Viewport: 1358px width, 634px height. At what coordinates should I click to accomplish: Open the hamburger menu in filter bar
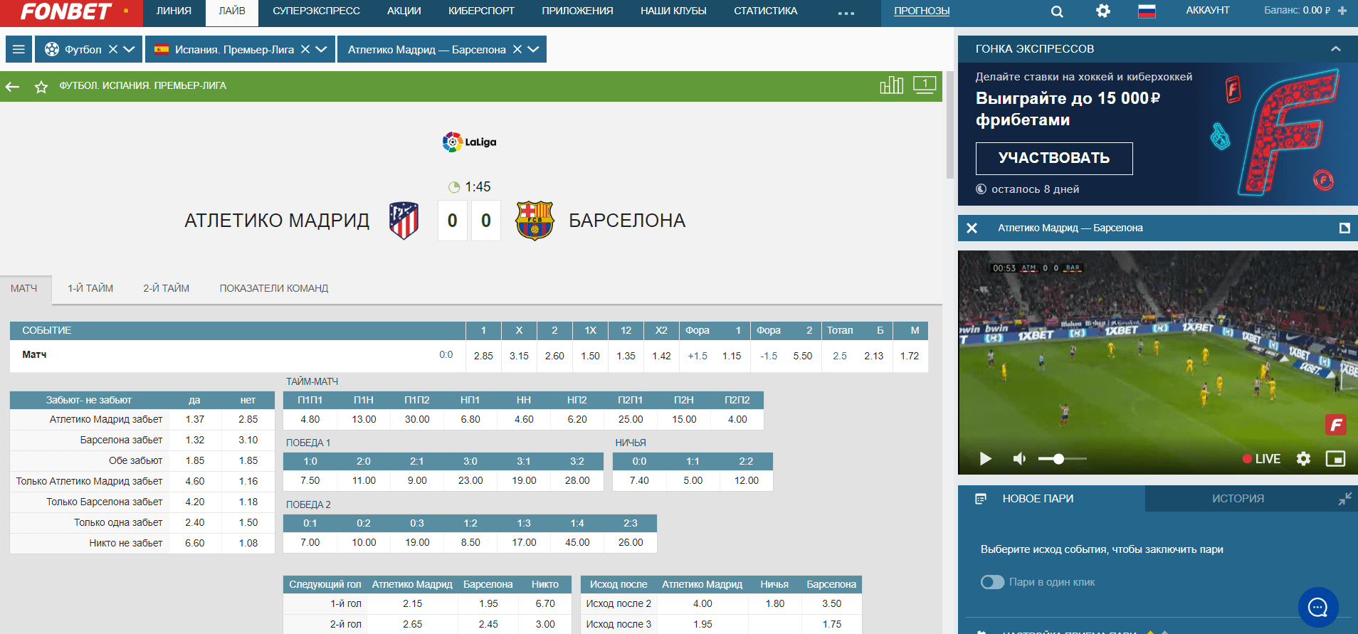[x=19, y=49]
